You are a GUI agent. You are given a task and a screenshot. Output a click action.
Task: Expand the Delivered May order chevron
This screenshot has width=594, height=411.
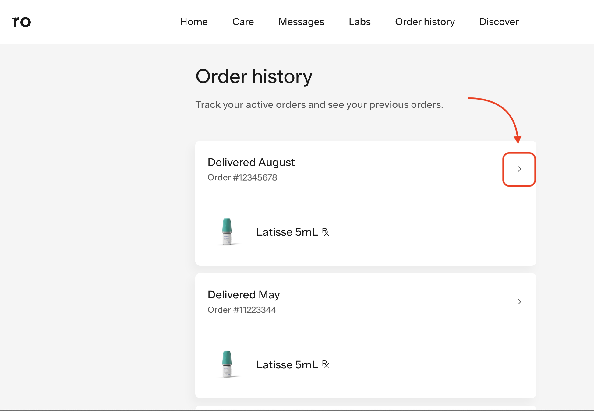click(x=519, y=302)
